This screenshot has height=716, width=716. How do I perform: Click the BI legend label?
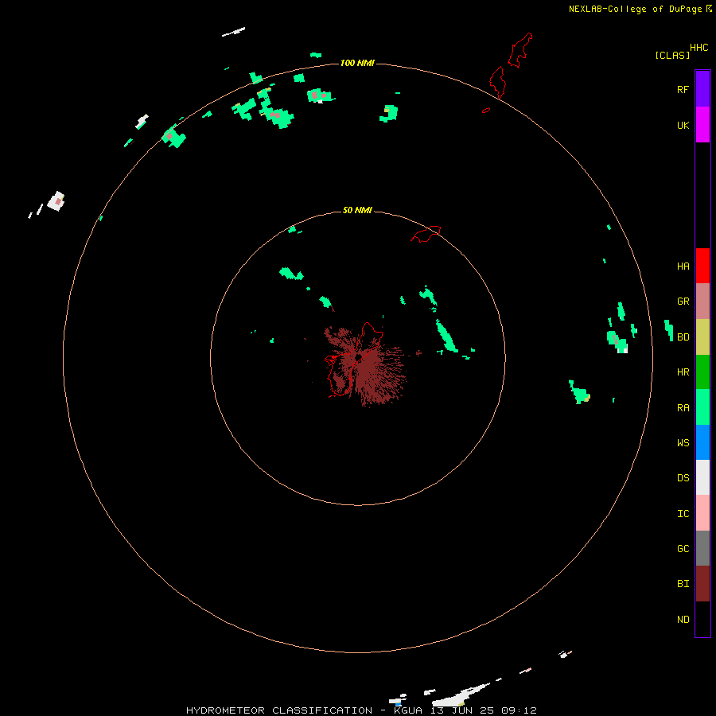(683, 584)
